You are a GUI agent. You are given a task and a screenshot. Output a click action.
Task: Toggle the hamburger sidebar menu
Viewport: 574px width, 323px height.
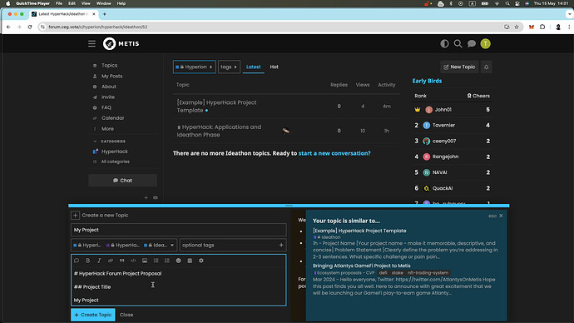[92, 43]
